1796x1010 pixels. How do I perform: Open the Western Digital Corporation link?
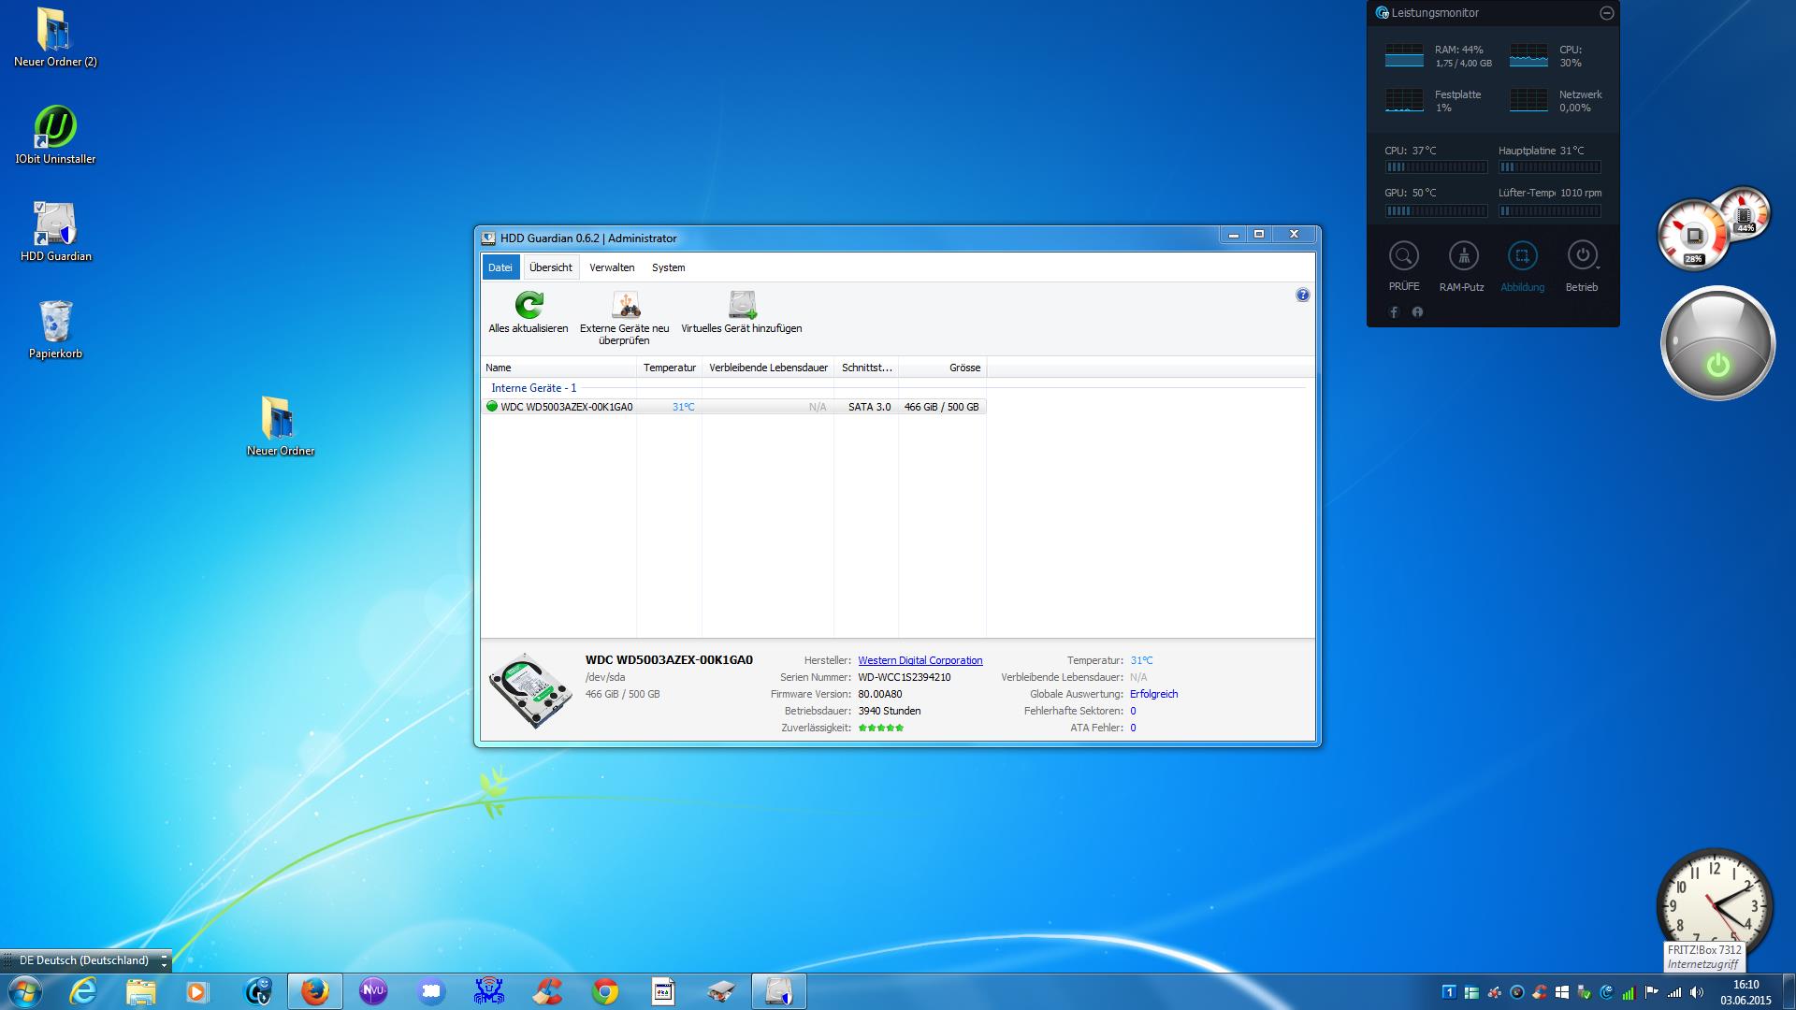(920, 660)
